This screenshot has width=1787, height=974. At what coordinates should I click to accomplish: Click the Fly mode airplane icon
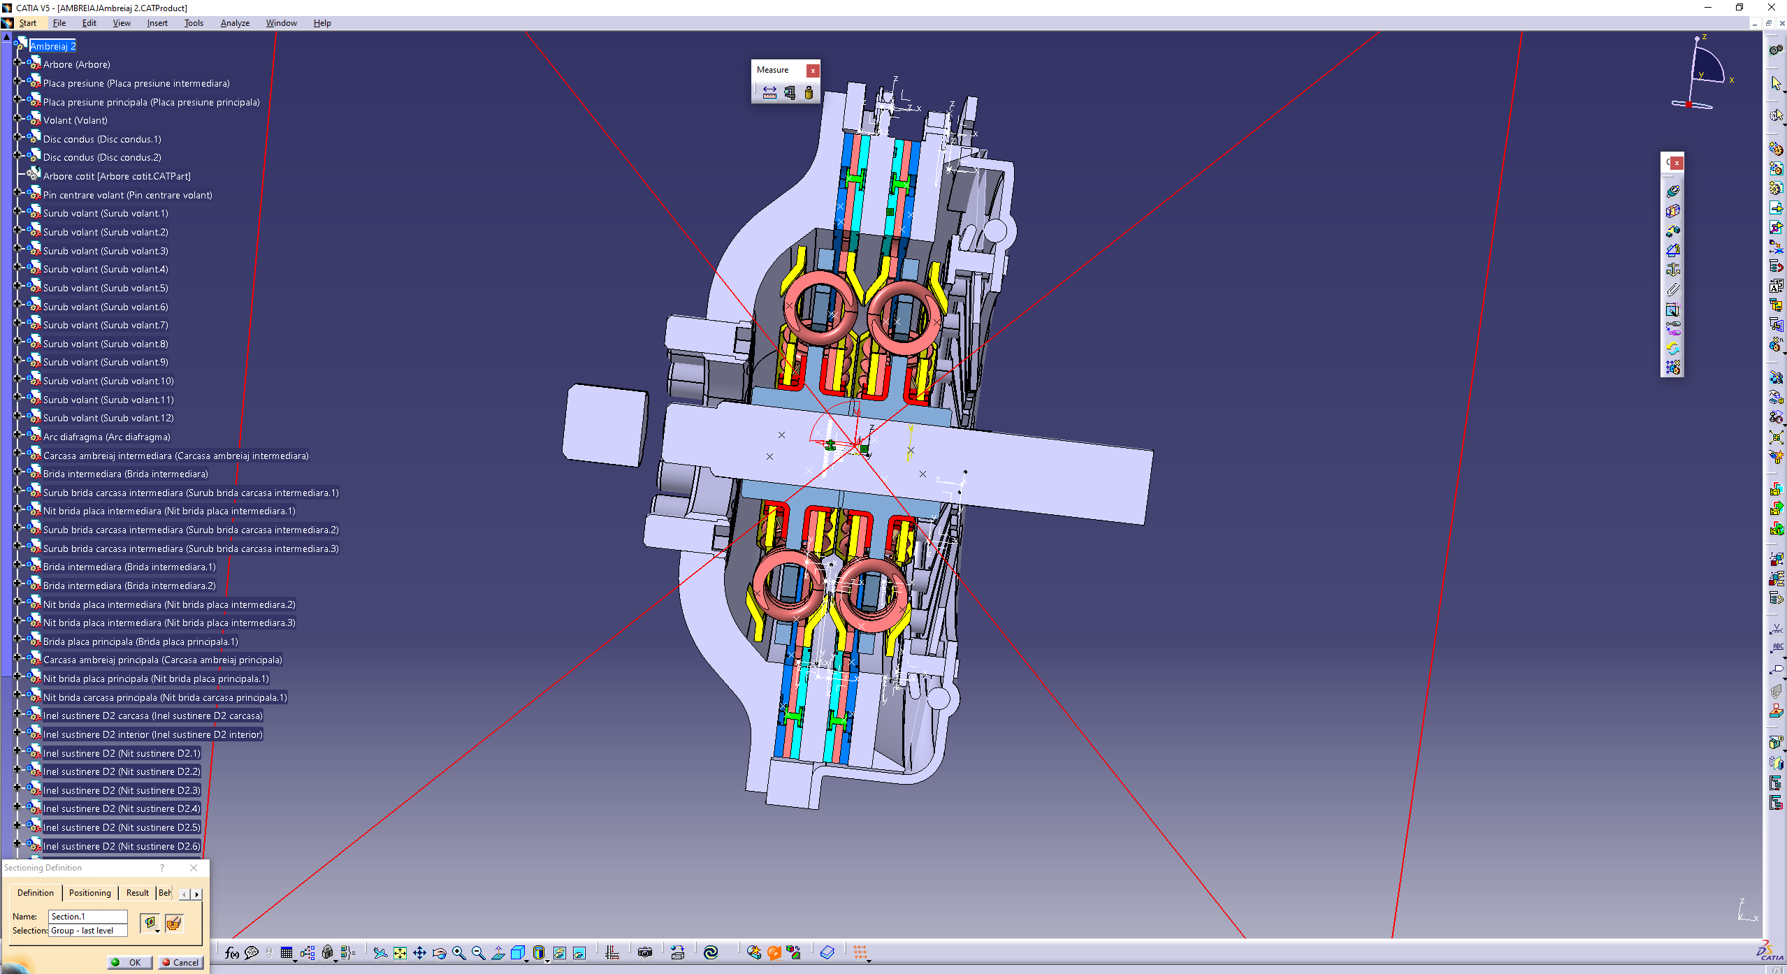(379, 953)
